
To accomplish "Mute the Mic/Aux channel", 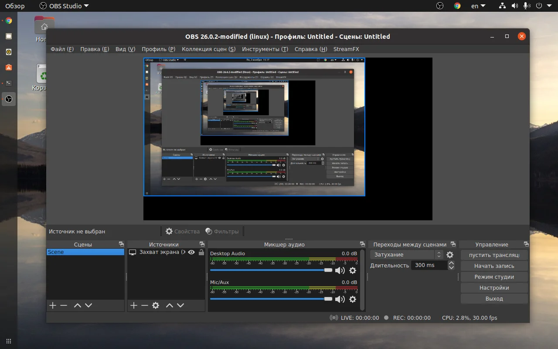I will (x=340, y=299).
